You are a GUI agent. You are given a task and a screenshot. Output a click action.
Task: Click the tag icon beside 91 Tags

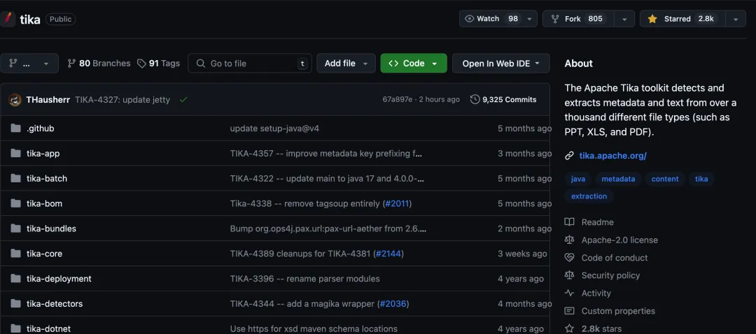(x=141, y=63)
